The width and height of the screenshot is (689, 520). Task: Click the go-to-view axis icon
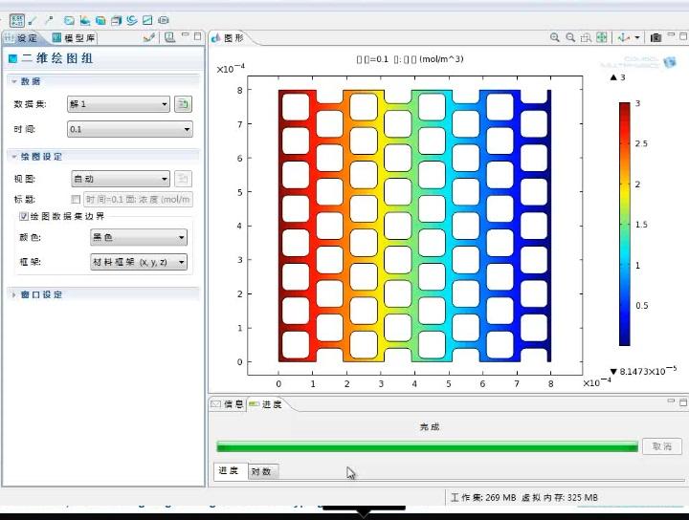click(623, 37)
